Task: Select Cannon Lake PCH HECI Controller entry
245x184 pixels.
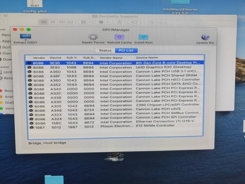Action: point(168,80)
